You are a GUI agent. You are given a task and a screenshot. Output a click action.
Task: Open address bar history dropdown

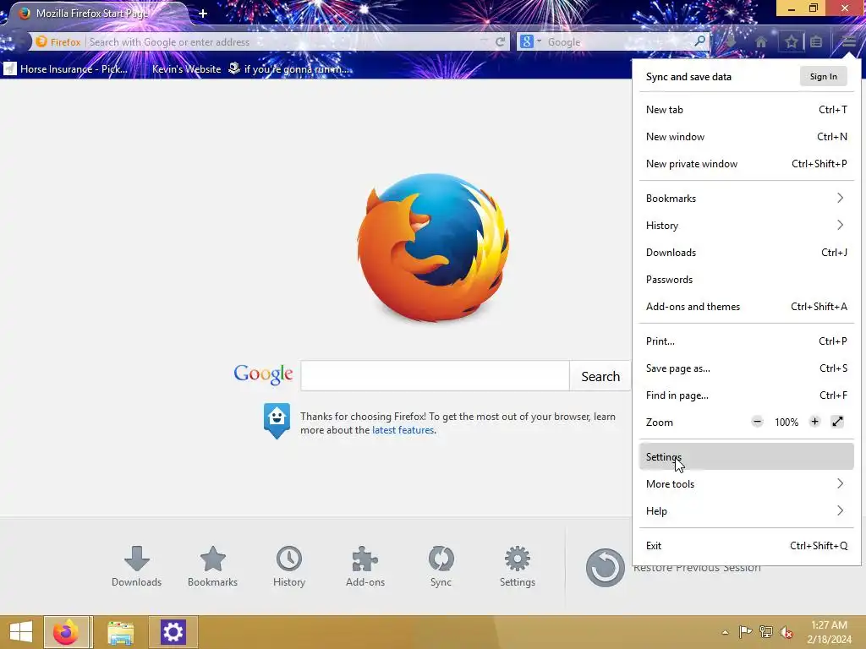pos(483,41)
